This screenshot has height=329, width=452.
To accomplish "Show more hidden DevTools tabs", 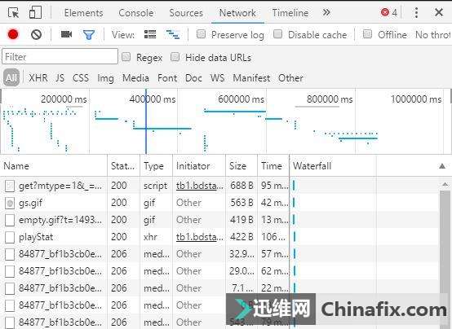I will pos(326,12).
